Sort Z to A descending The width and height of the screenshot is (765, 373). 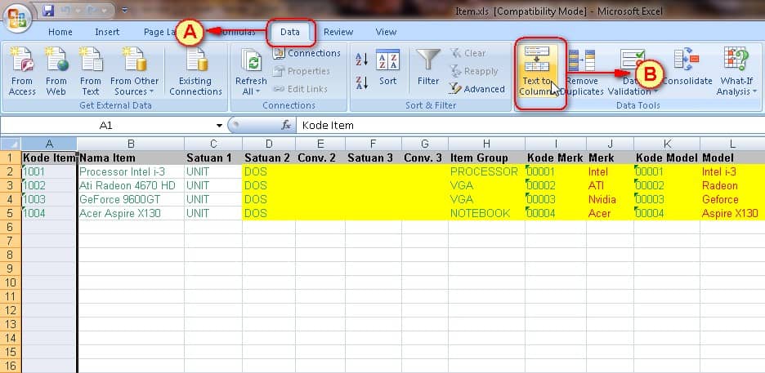(361, 82)
